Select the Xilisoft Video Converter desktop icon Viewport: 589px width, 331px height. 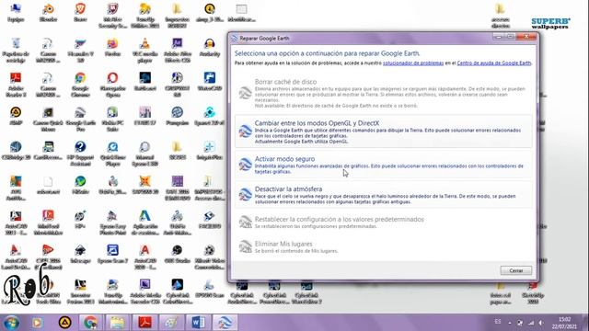tap(210, 257)
